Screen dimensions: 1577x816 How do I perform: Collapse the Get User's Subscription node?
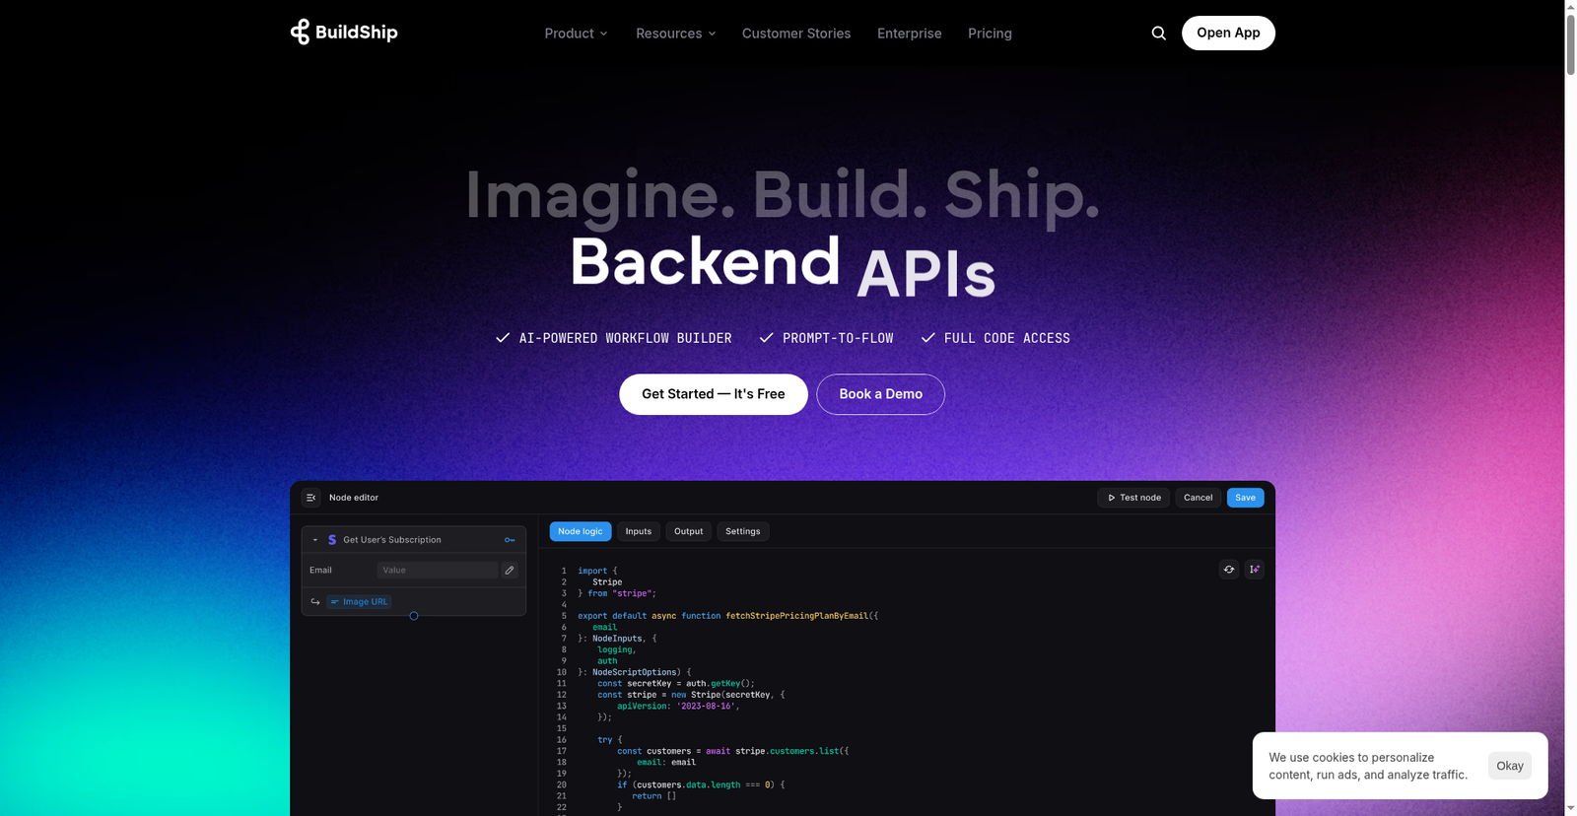coord(315,540)
